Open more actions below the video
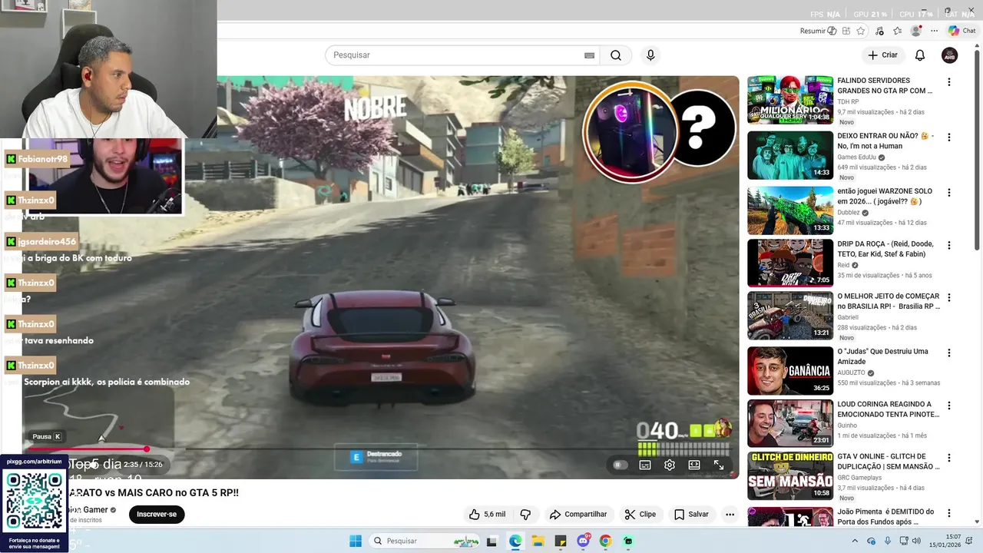The image size is (983, 553). 730,515
